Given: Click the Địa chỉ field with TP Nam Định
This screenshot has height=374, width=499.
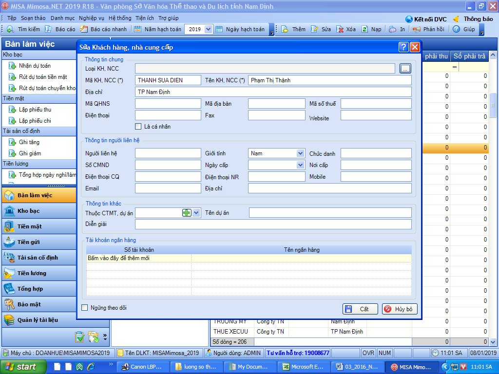Looking at the screenshot, I should pos(273,92).
